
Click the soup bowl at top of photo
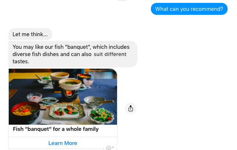(x=60, y=76)
